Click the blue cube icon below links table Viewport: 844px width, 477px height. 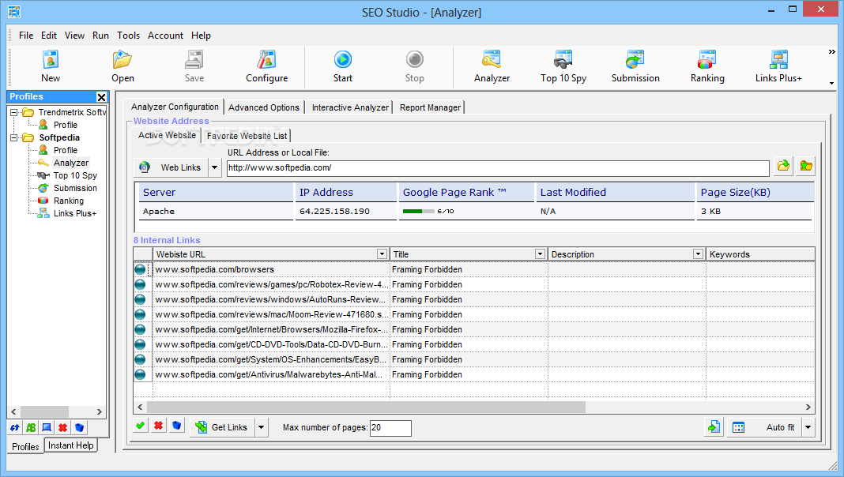point(176,426)
